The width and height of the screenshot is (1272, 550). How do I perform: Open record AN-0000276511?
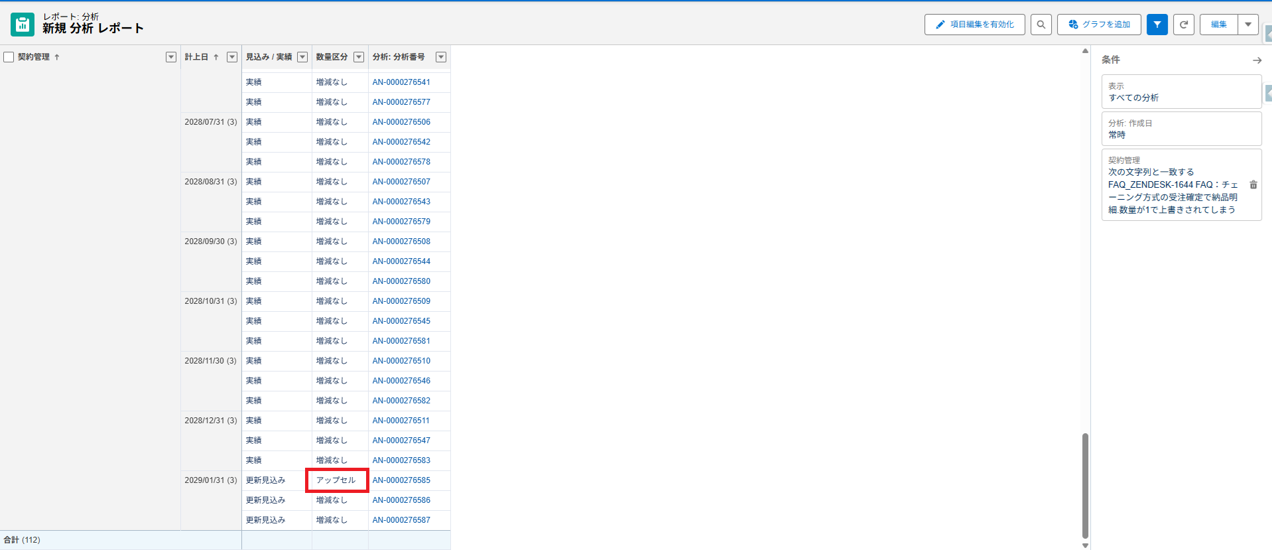pos(401,421)
